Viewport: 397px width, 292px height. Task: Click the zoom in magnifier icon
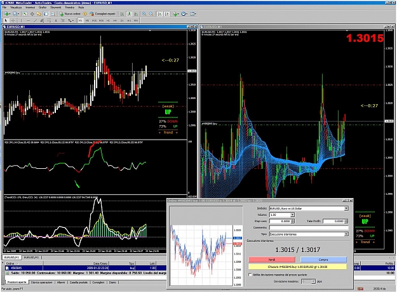click(x=144, y=14)
